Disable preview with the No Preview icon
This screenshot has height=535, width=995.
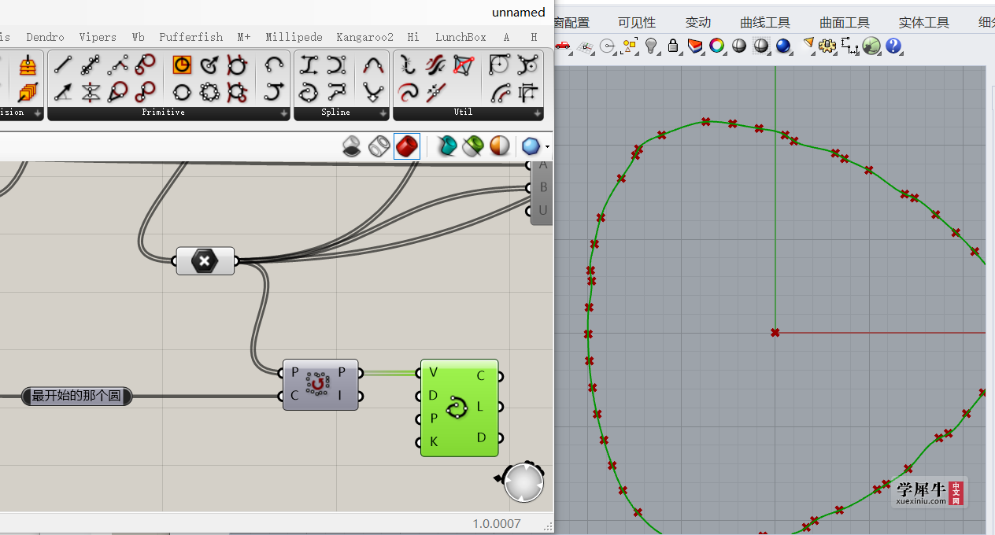pos(351,146)
